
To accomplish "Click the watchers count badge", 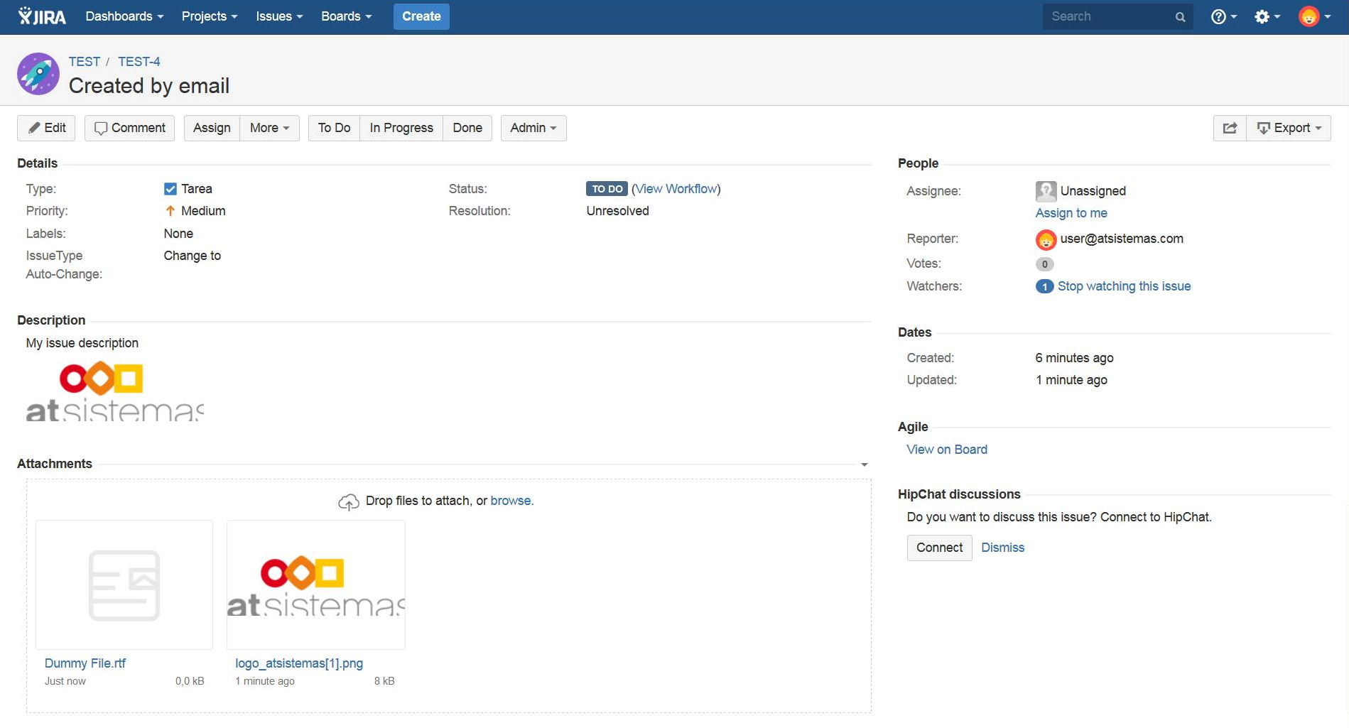I will click(x=1044, y=286).
